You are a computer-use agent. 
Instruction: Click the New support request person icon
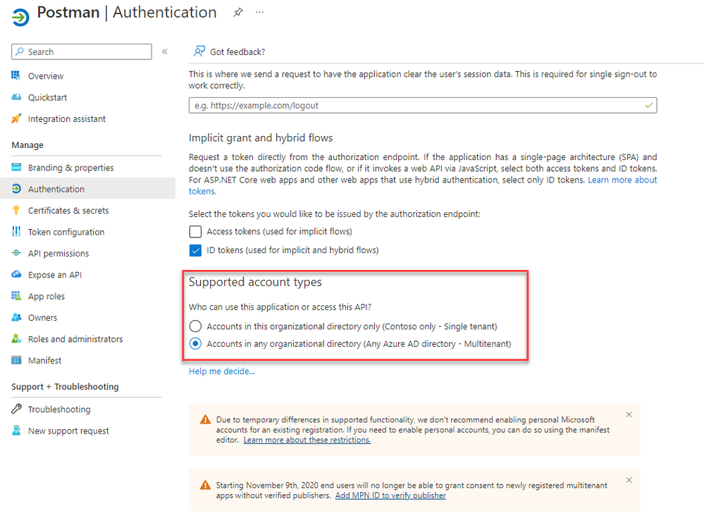[x=16, y=430]
